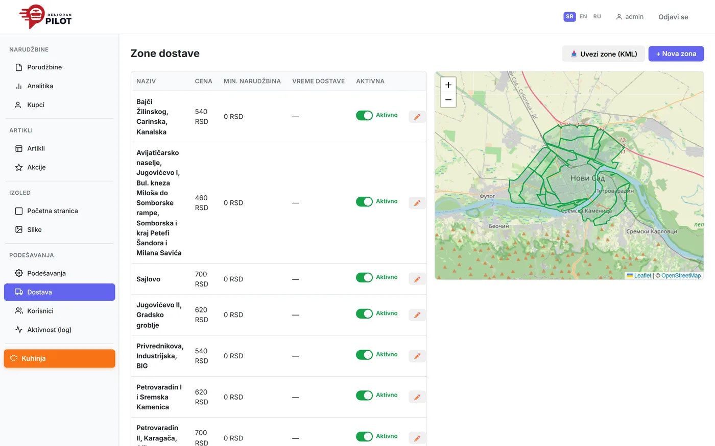Image resolution: width=715 pixels, height=446 pixels.
Task: Edit Privrednikova, Industrijska zone pencil icon
Action: (417, 356)
